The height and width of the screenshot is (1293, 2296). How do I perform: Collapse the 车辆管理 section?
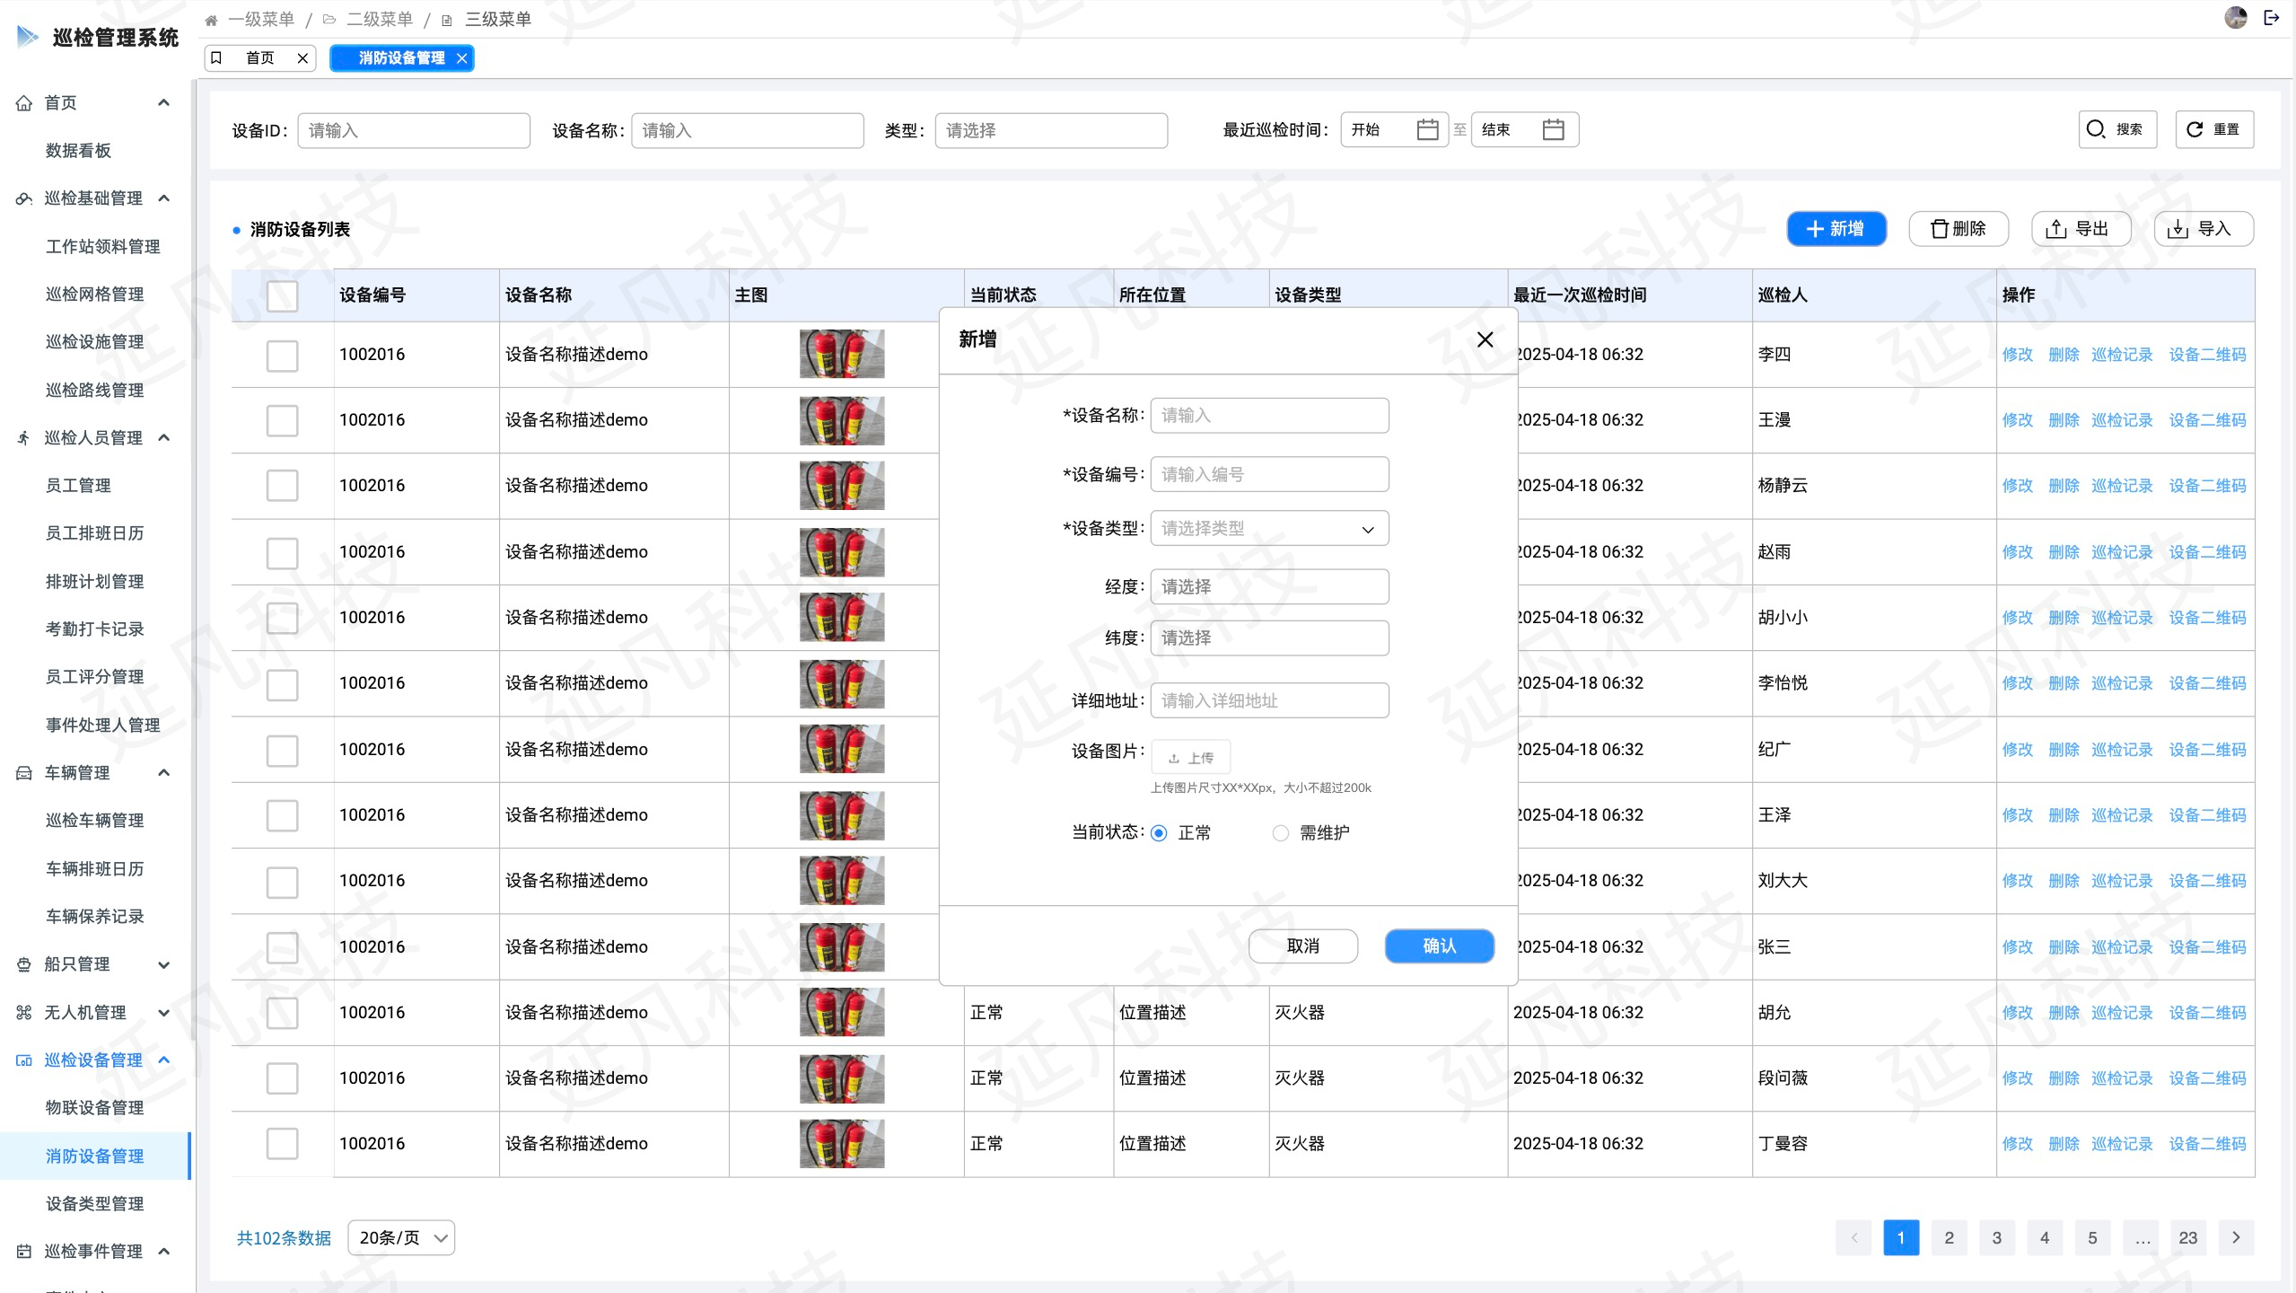tap(163, 772)
